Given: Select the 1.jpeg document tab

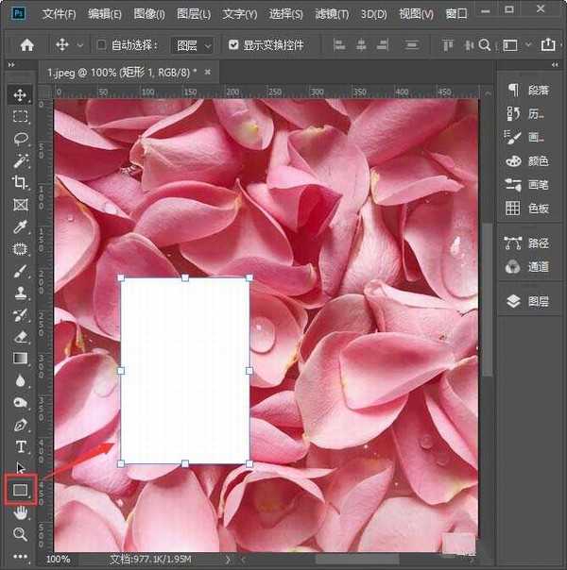Looking at the screenshot, I should click(x=121, y=72).
